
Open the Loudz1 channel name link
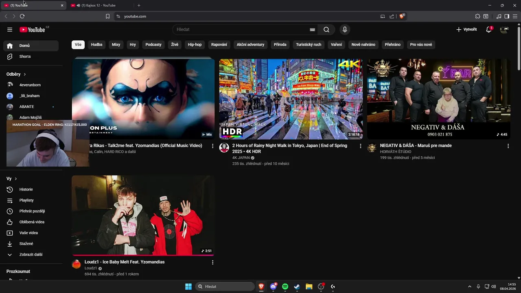(91, 268)
